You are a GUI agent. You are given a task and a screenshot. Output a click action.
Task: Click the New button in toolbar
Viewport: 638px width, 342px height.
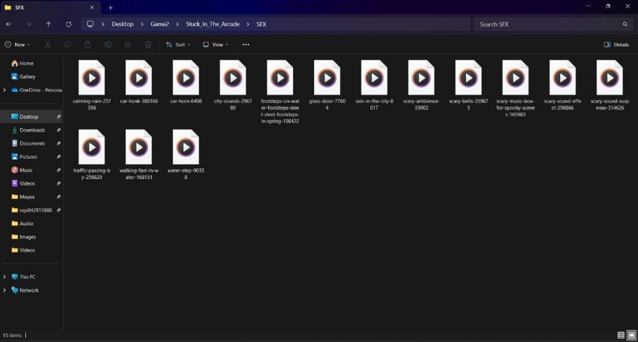coord(18,45)
